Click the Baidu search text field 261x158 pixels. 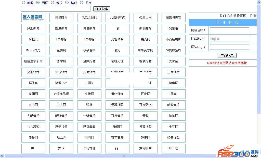pyautogui.click(x=56, y=9)
